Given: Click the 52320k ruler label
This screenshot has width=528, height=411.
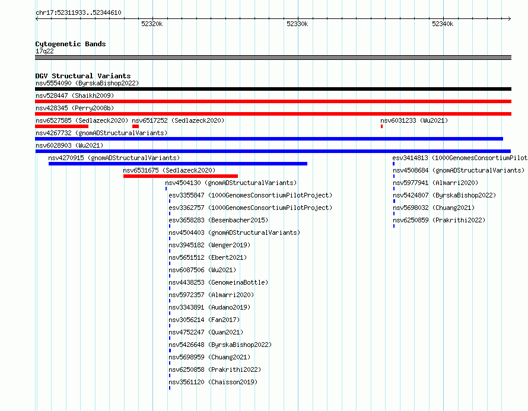Looking at the screenshot, I should tap(152, 24).
